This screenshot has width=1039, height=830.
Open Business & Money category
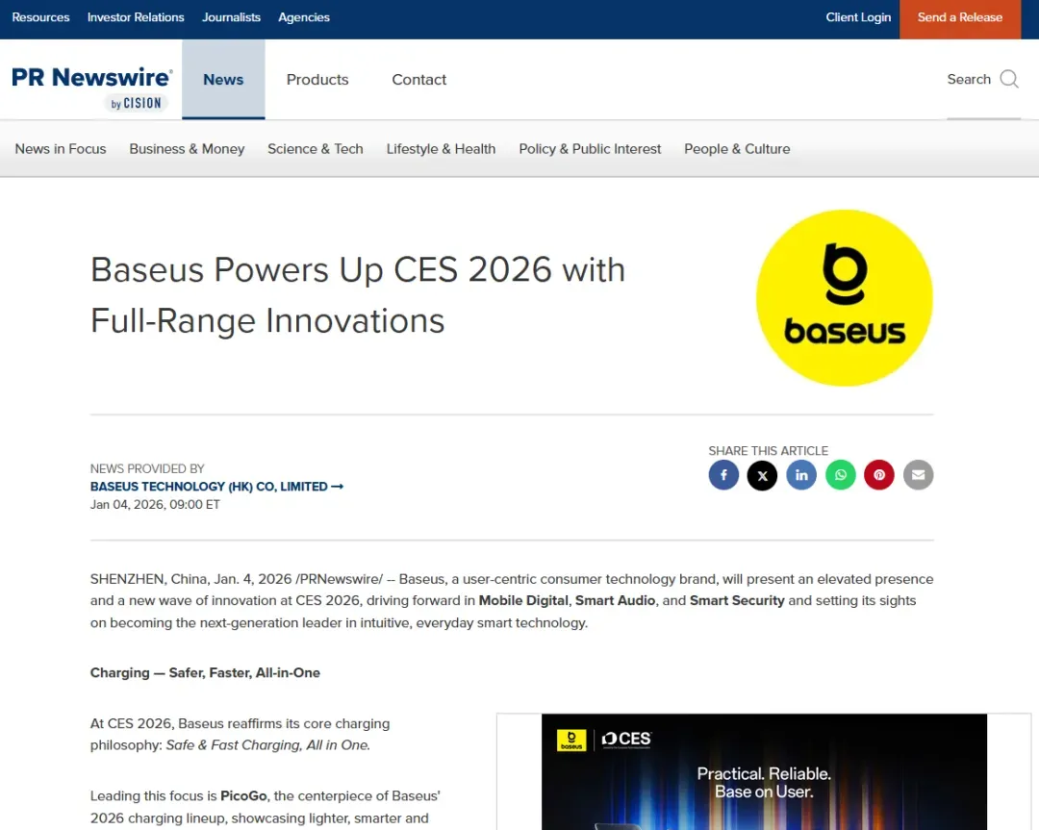click(187, 149)
